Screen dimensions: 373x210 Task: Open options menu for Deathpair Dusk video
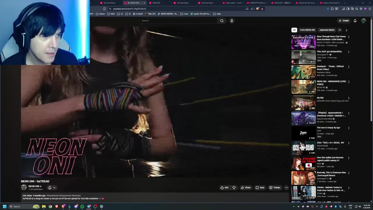(x=349, y=67)
